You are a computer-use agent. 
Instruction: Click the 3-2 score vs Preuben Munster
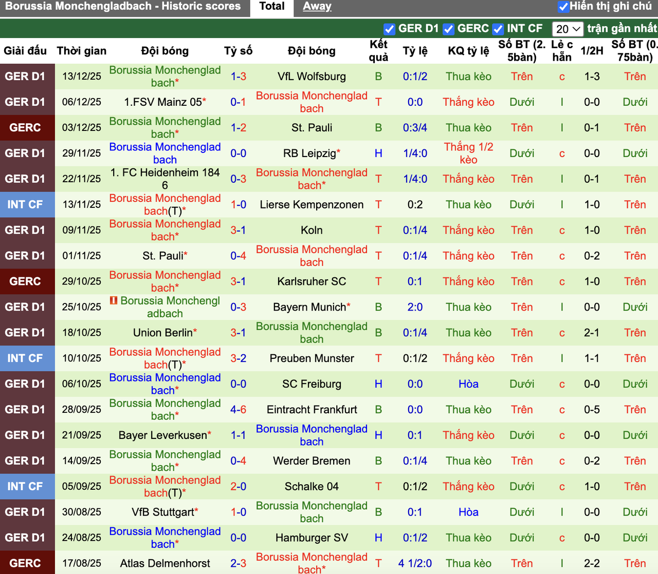point(238,359)
